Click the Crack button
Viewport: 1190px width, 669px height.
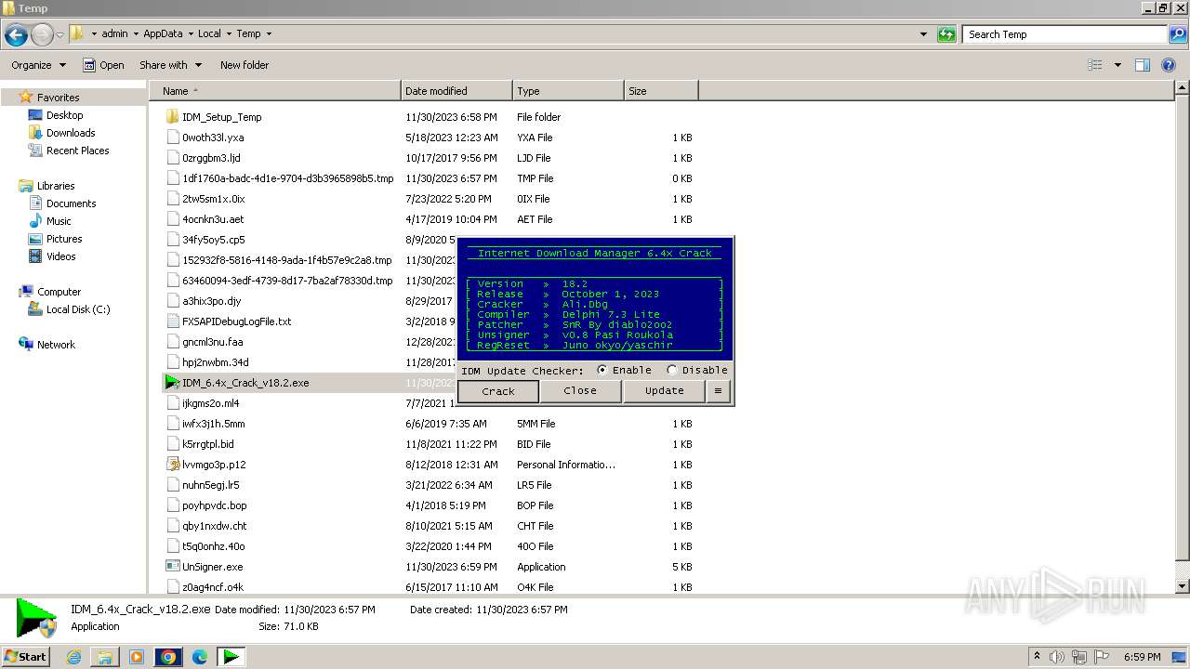[x=498, y=391]
